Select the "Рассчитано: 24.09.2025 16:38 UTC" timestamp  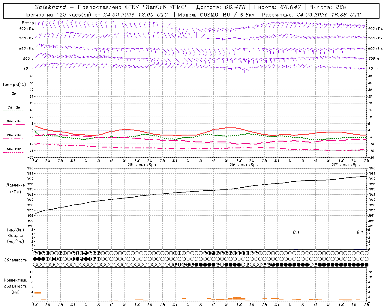[311, 15]
